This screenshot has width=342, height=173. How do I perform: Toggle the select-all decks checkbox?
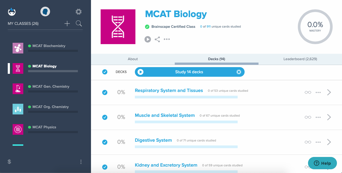[x=105, y=72]
